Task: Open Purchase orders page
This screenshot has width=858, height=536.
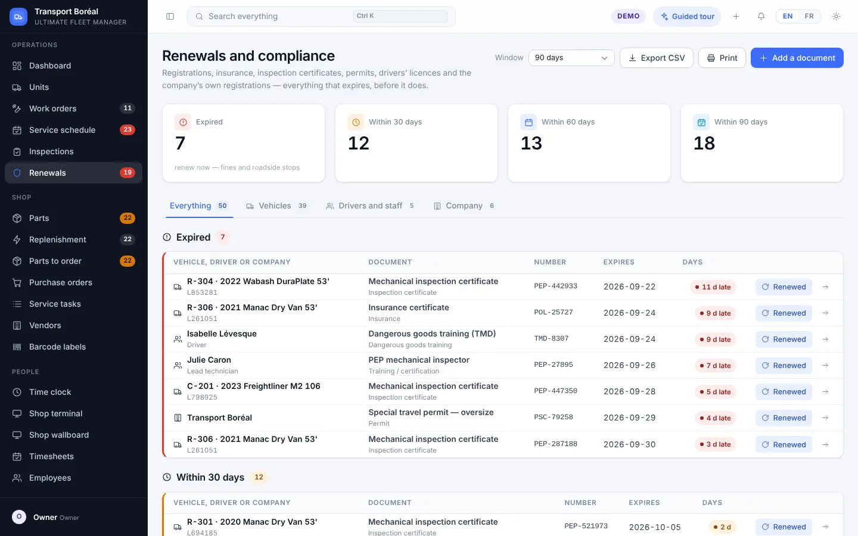Action: [74, 282]
